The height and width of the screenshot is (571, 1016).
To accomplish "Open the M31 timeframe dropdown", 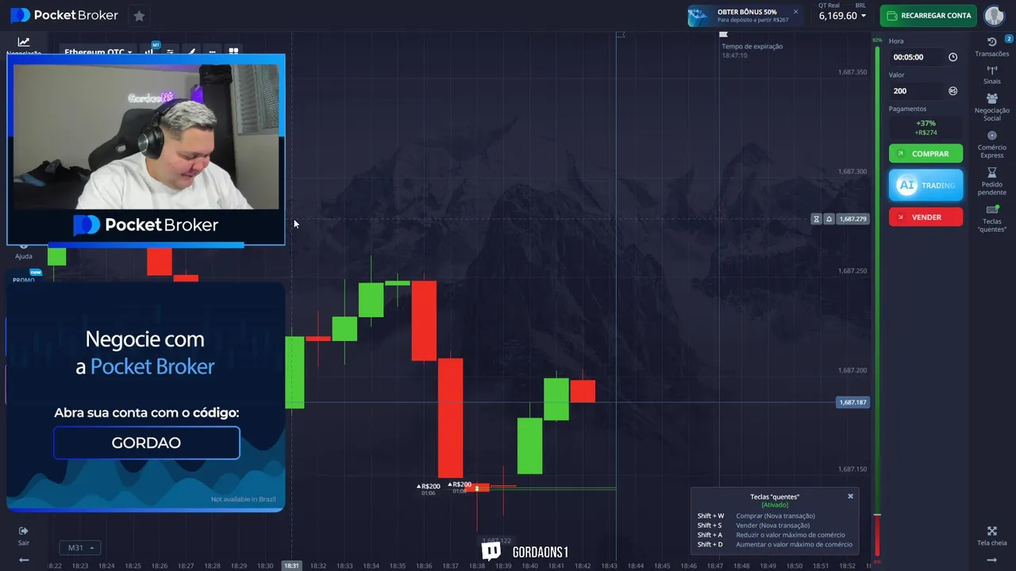I will click(79, 548).
